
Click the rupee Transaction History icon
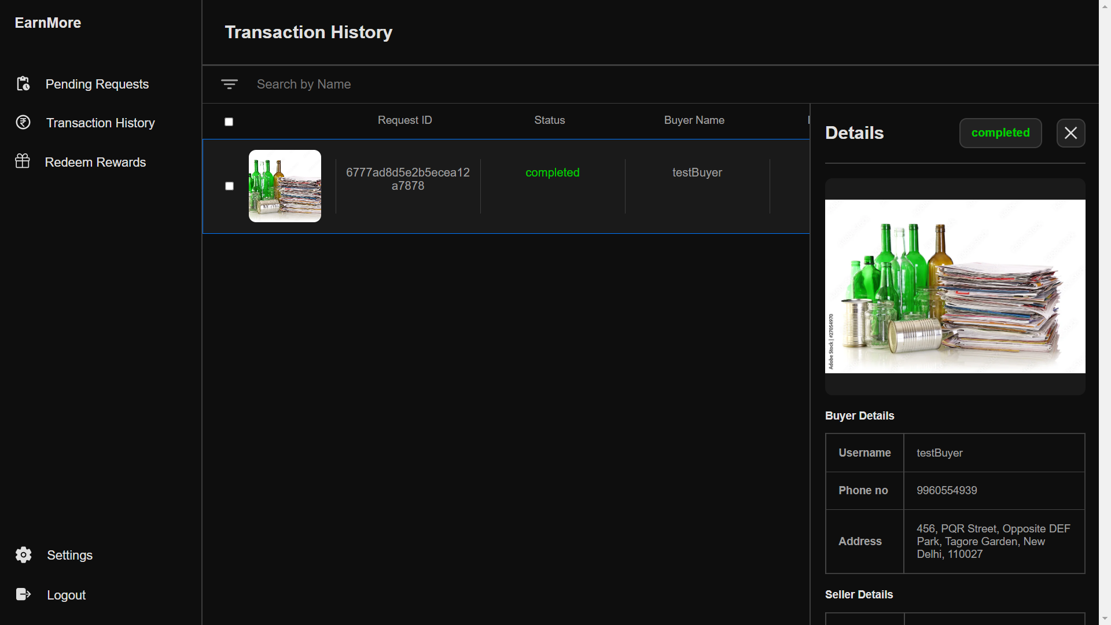23,123
